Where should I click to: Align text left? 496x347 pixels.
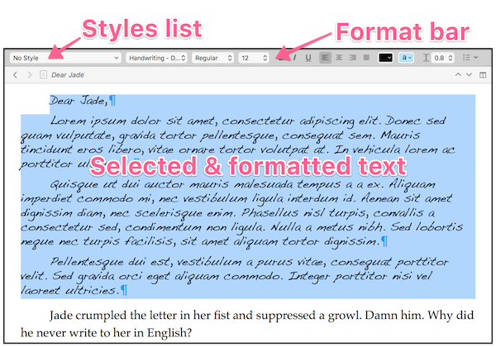(x=325, y=58)
